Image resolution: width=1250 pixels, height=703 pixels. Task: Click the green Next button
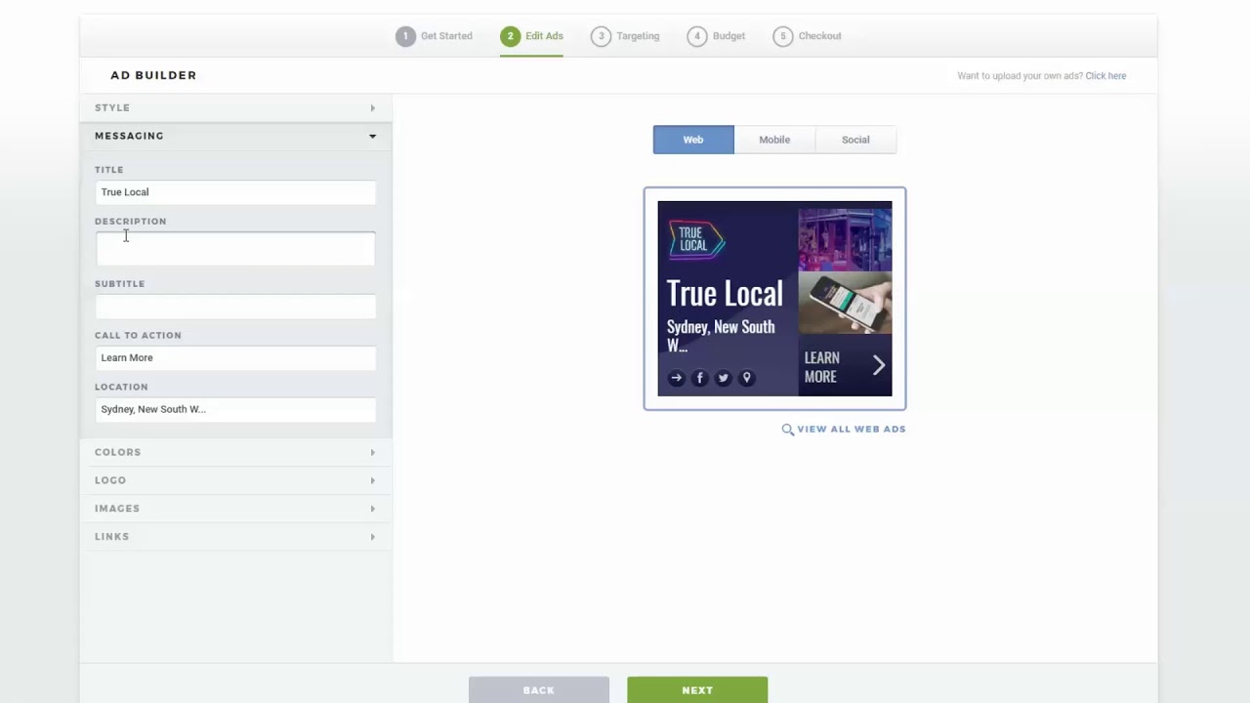coord(697,689)
